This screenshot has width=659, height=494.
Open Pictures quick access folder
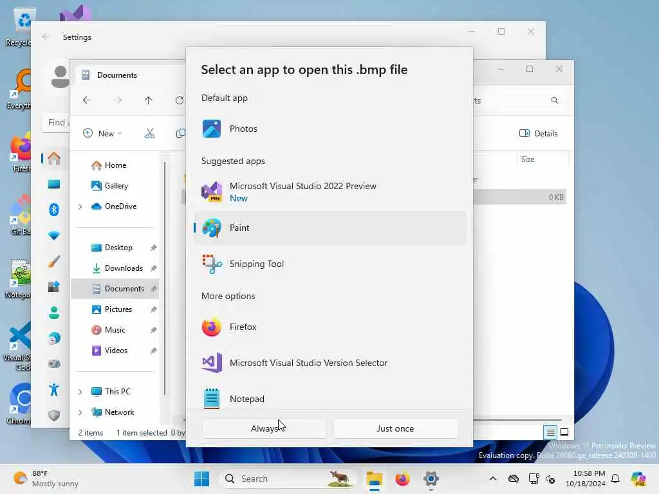click(x=112, y=309)
